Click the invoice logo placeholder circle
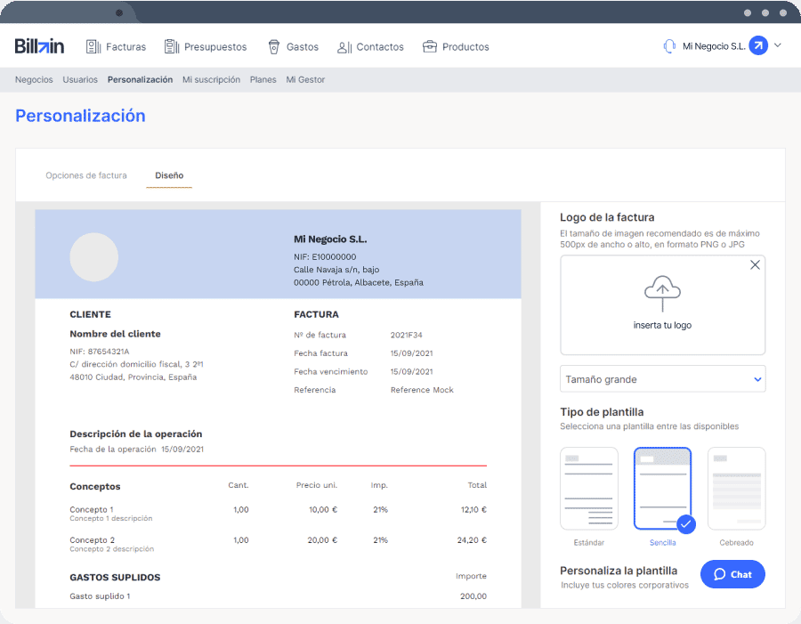 click(94, 257)
